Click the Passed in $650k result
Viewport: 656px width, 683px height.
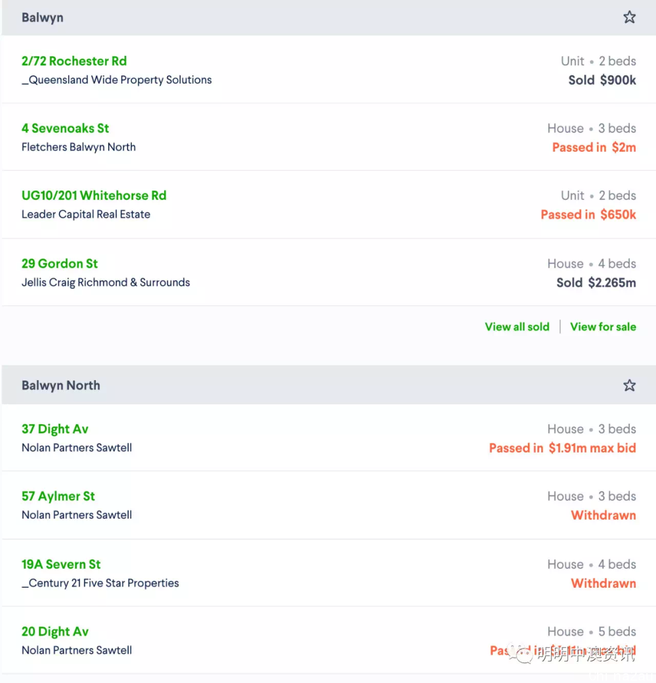589,215
